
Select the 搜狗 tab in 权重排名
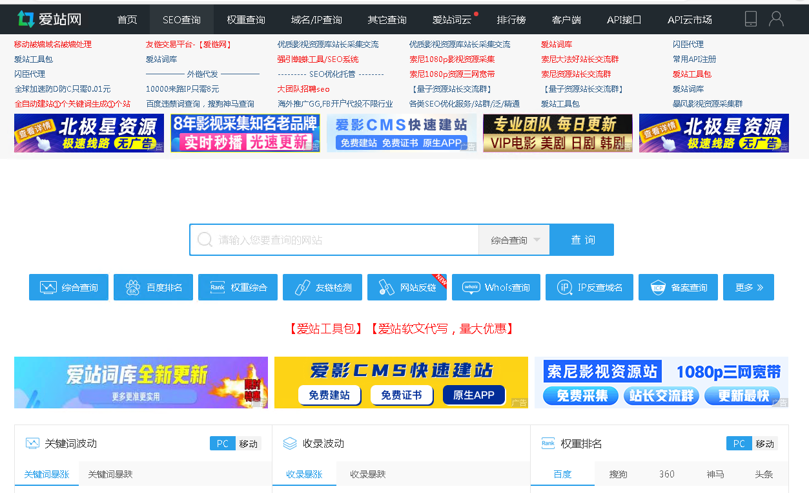coord(617,474)
